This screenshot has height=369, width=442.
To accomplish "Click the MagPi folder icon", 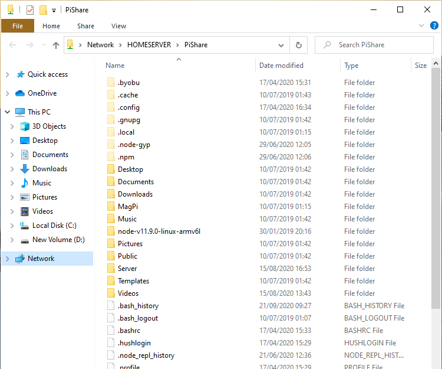I will coord(111,207).
